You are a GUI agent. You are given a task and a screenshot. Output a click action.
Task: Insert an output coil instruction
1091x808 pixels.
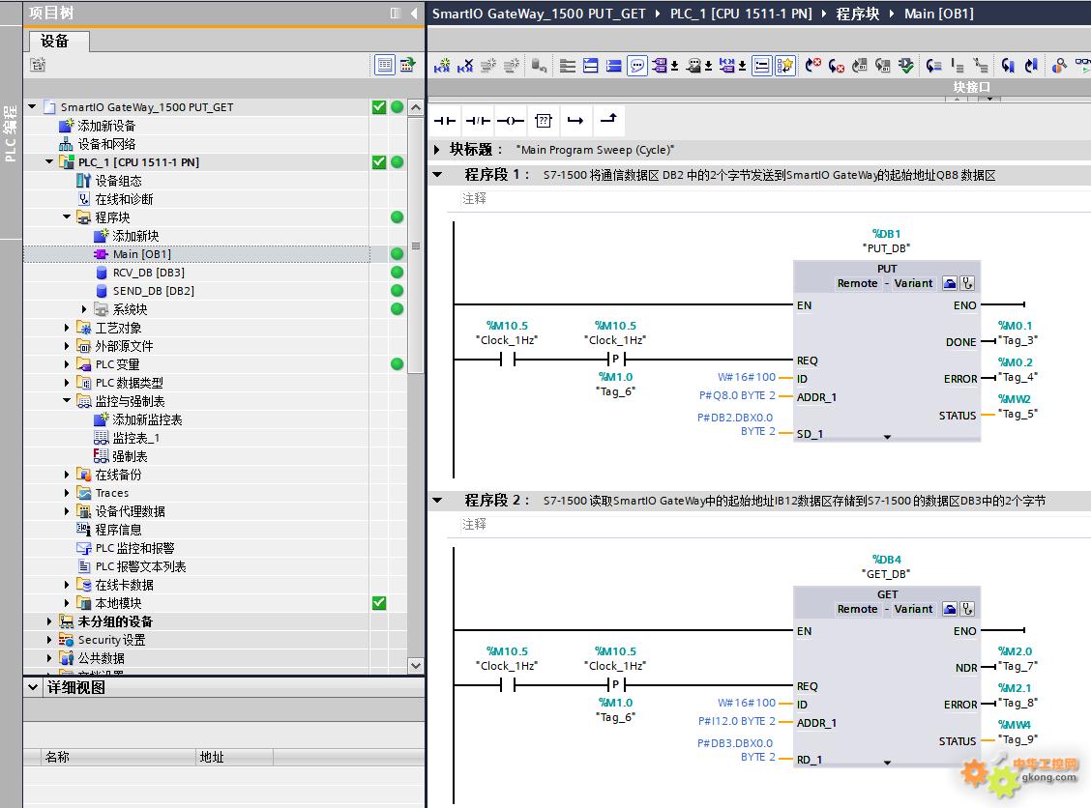(510, 121)
